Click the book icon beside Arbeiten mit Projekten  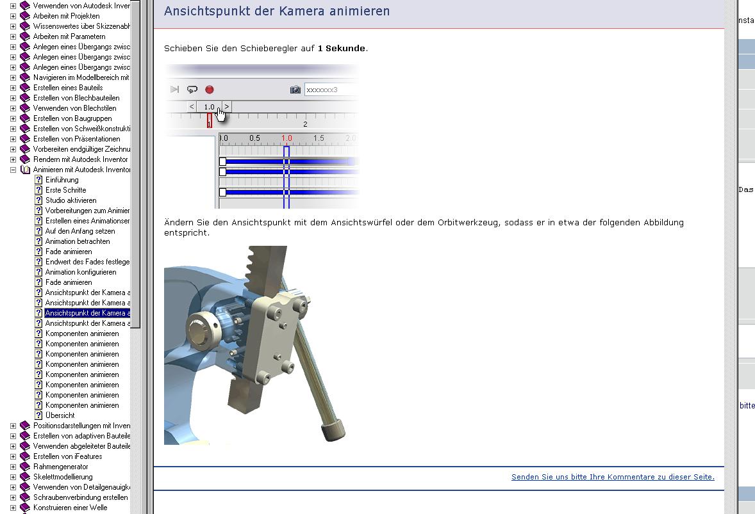coord(25,16)
